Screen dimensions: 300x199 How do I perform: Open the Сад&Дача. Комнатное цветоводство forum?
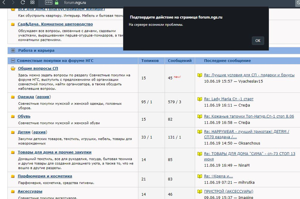(55, 24)
